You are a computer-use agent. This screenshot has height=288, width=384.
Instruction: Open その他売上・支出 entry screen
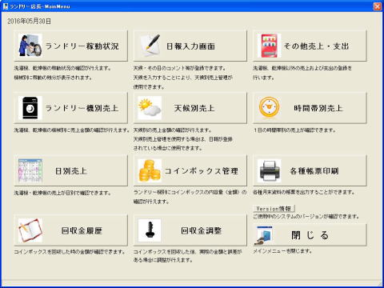(310, 46)
